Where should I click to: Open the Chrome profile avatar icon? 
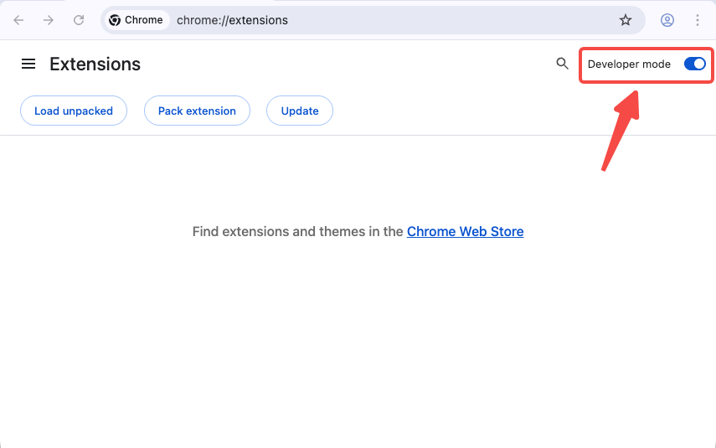[x=667, y=20]
